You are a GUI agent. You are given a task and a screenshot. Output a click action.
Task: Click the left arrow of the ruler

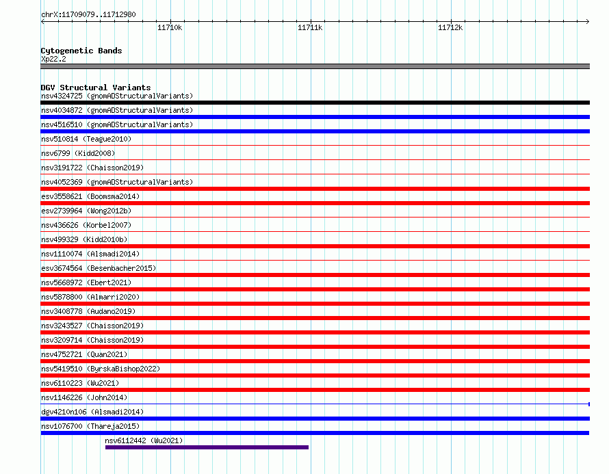click(42, 22)
